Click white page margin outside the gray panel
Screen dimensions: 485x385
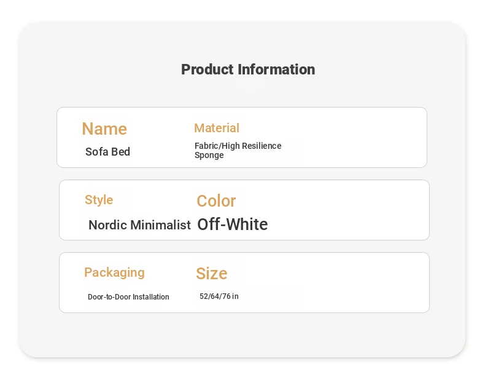click(x=243, y=373)
